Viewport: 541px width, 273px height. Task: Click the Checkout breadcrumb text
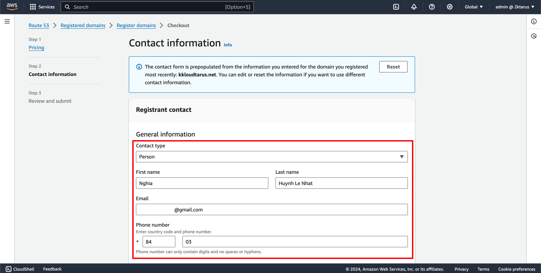178,25
